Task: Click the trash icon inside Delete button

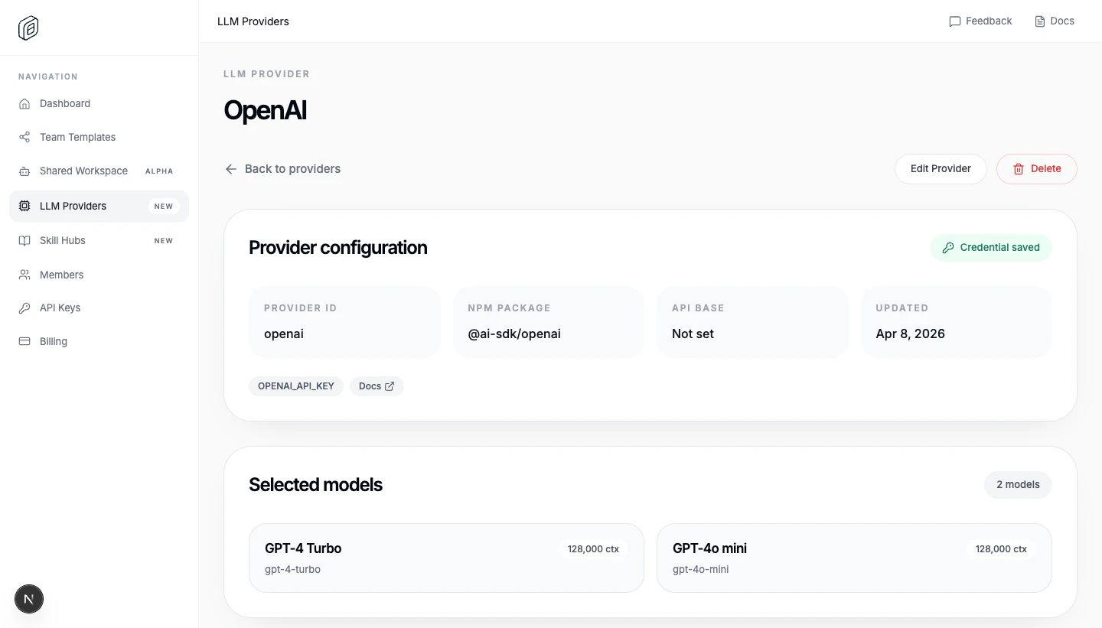Action: point(1019,168)
